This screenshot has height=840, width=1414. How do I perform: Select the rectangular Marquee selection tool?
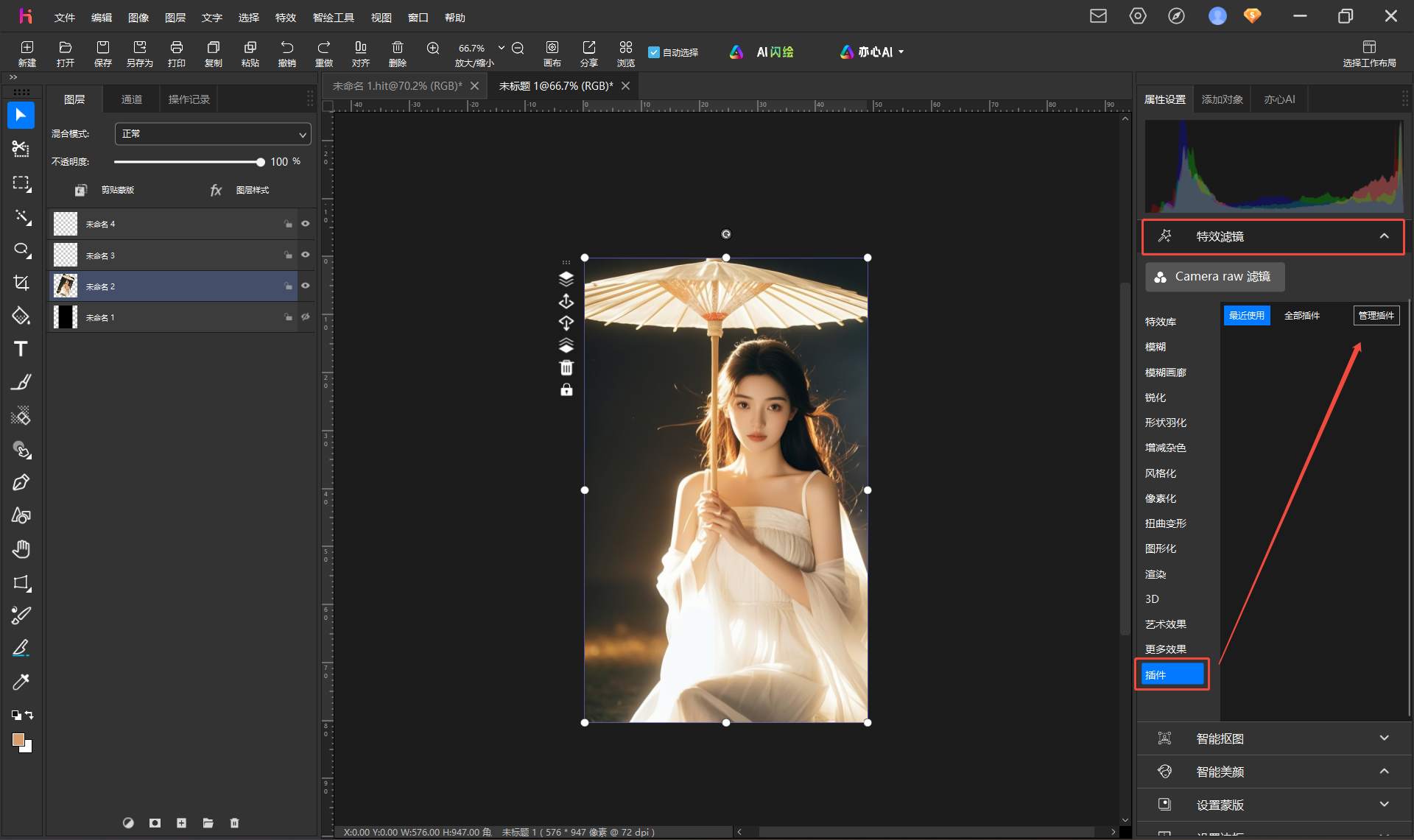click(21, 183)
